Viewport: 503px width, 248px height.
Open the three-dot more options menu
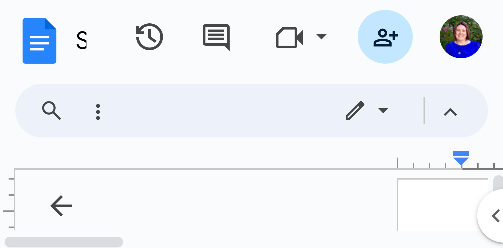coord(98,112)
